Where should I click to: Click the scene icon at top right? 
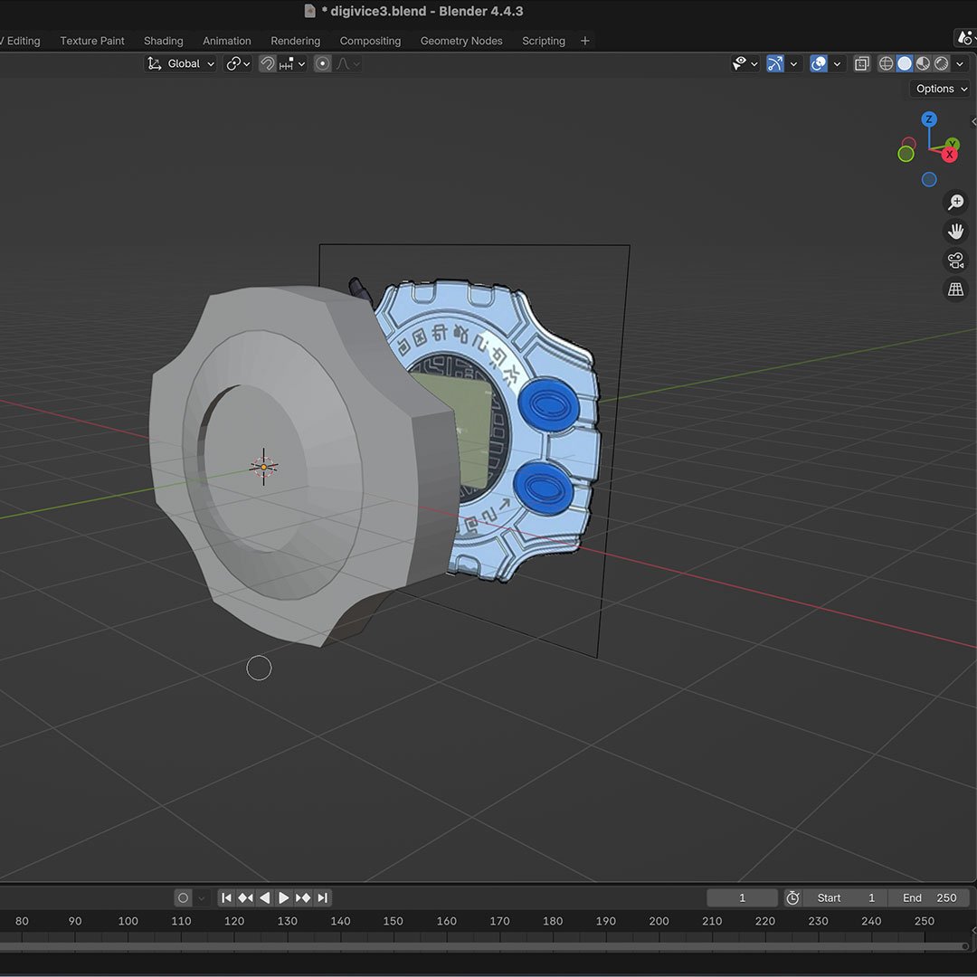point(965,38)
